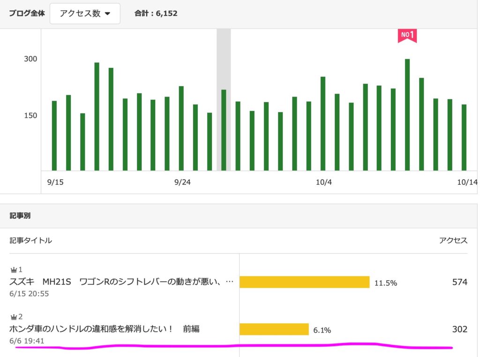This screenshot has width=480, height=357.
Task: Click the crown icon for rank 1
Action: click(x=14, y=270)
